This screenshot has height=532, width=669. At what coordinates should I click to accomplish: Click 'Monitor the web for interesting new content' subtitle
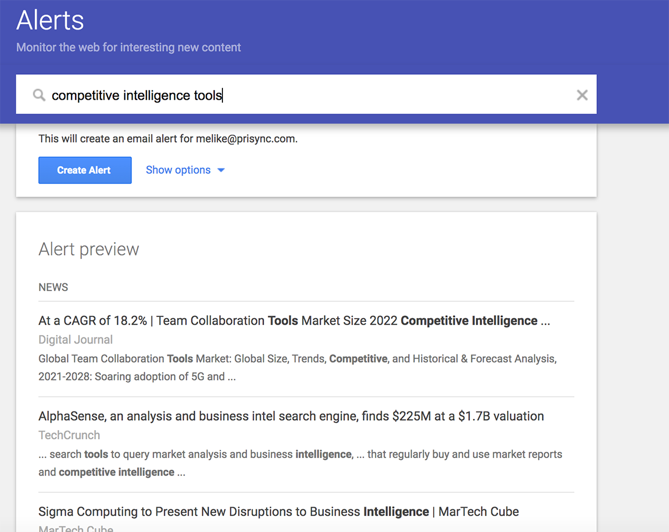click(129, 48)
